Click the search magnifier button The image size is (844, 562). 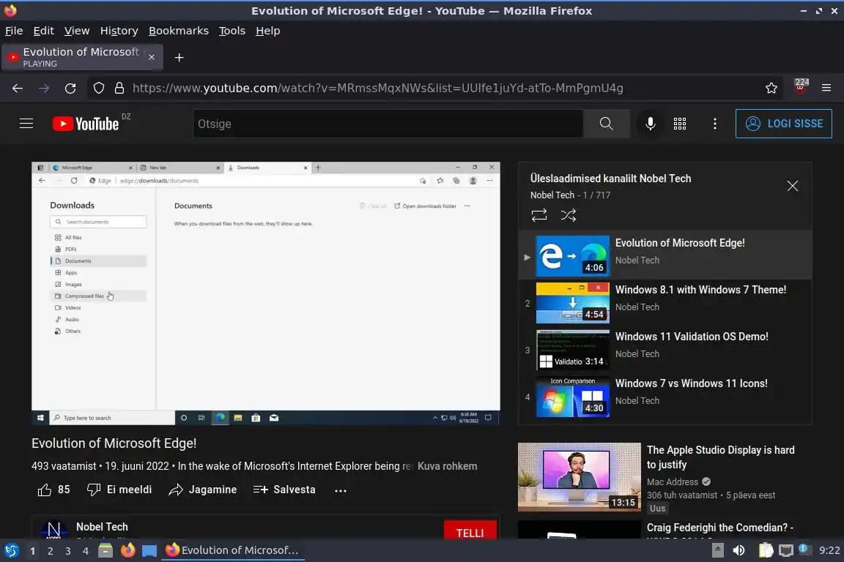tap(606, 124)
